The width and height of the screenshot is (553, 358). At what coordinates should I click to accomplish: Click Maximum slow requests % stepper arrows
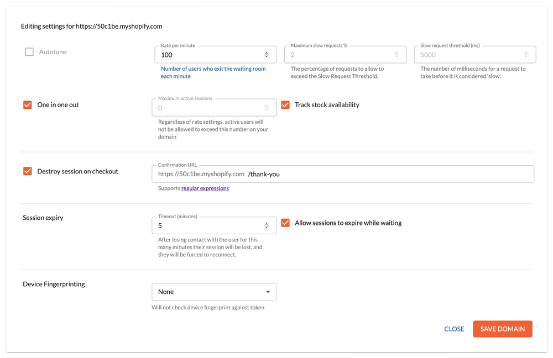pyautogui.click(x=396, y=55)
